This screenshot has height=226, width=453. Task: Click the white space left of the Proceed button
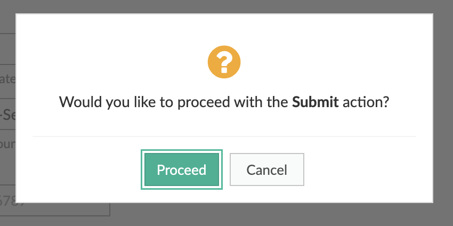[80, 170]
